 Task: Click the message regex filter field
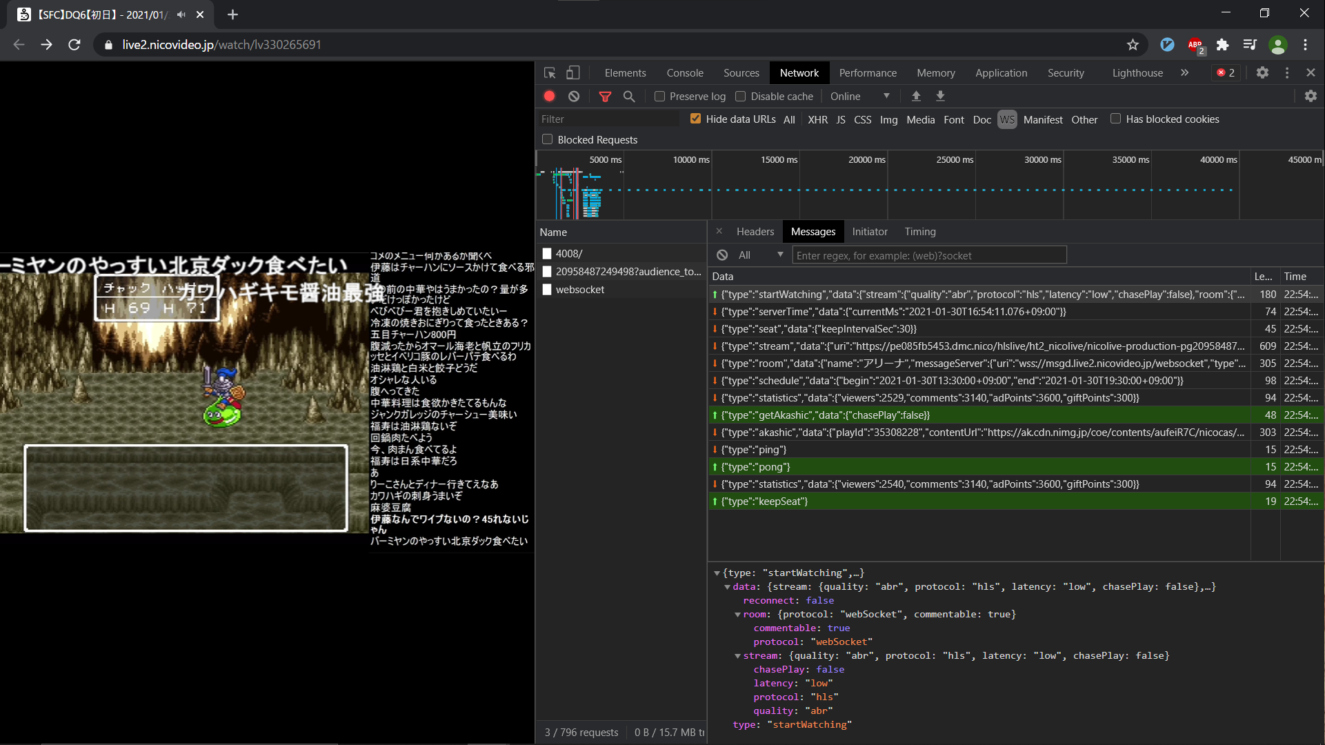929,255
